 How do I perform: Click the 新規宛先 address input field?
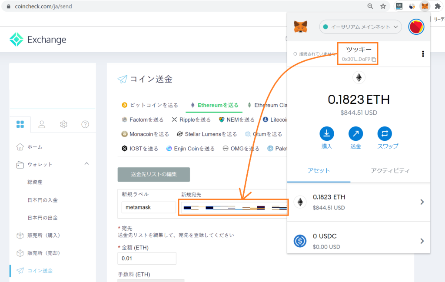[x=233, y=208]
